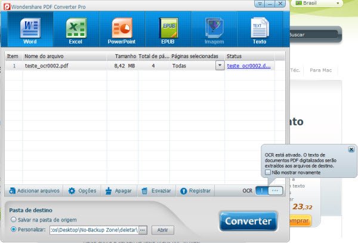
Task: Click Adicionar arquivos button
Action: pyautogui.click(x=34, y=190)
